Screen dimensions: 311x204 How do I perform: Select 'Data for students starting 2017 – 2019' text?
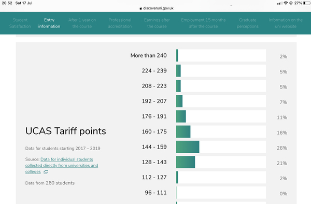point(63,149)
